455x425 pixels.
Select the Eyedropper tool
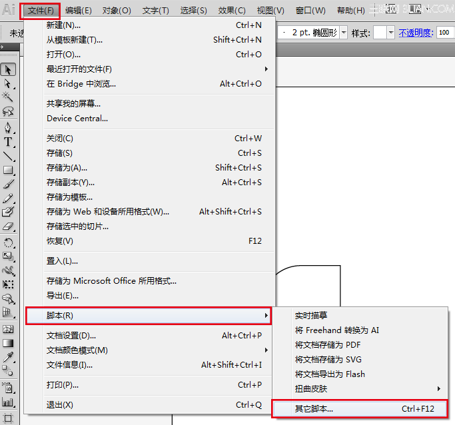(x=8, y=357)
